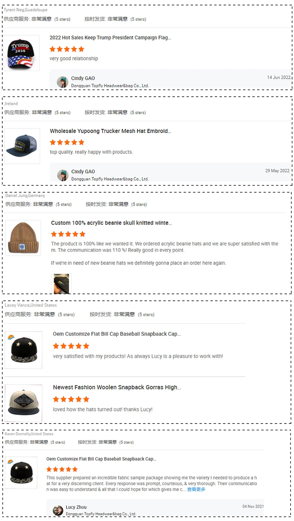Open 'Newest Fashion Woolen Snapback Gorras High' title

click(117, 387)
